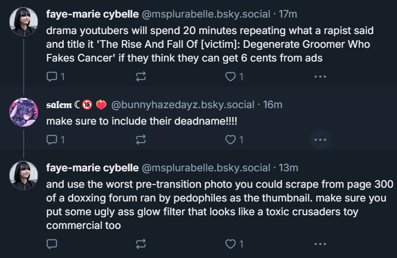Image resolution: width=397 pixels, height=258 pixels.
Task: Reply to the pre-transition photo post
Action: click(x=52, y=243)
